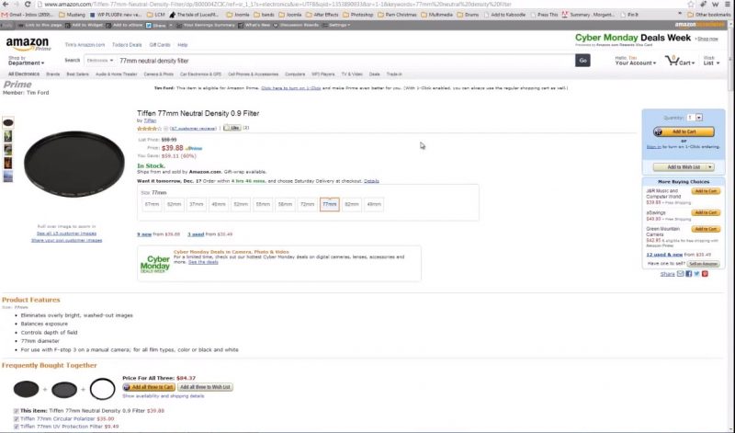This screenshot has height=433, width=735.
Task: Click the '9 new' offers link
Action: coord(144,234)
